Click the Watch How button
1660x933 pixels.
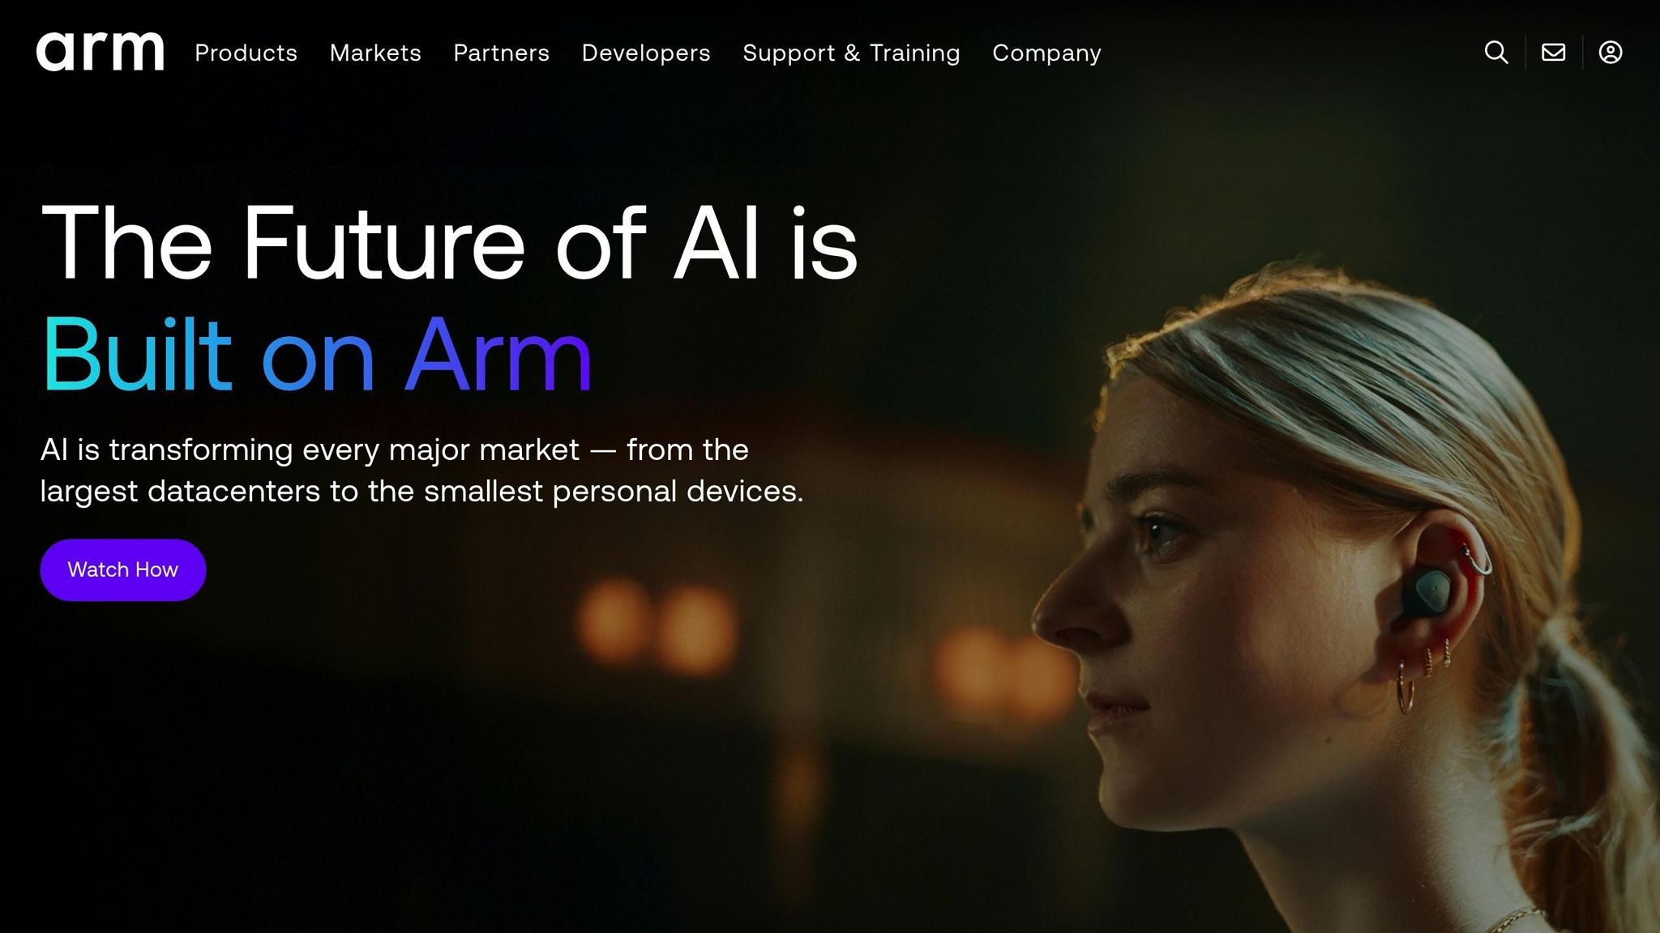point(123,570)
